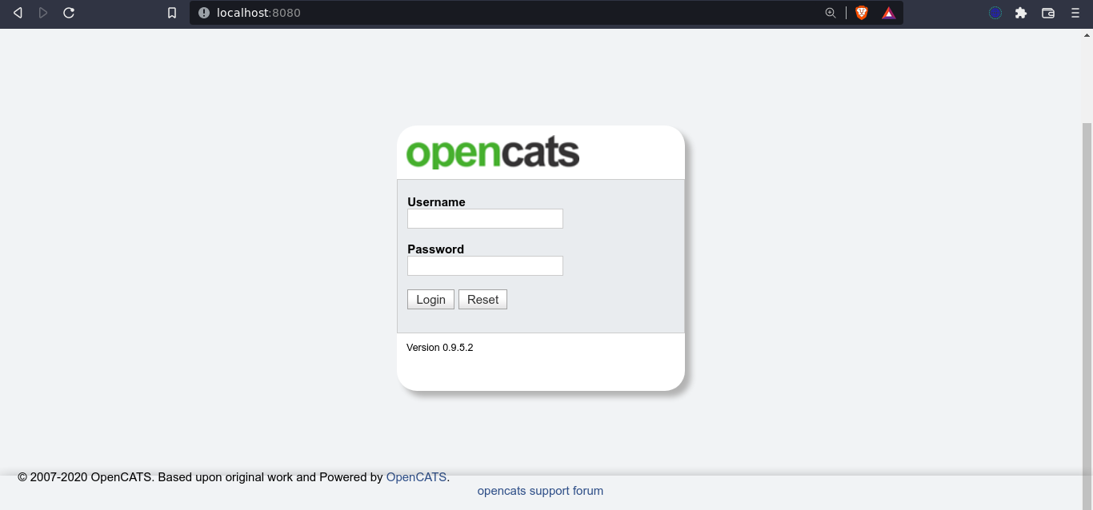Viewport: 1093px width, 510px height.
Task: Click into the Password field
Action: [485, 266]
